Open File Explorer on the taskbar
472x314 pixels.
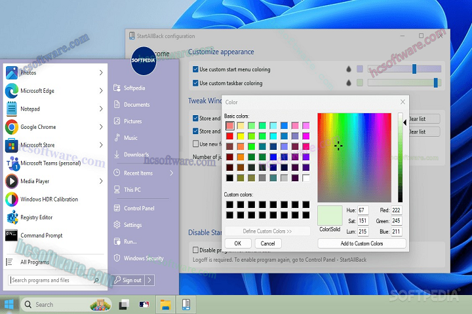point(166,305)
